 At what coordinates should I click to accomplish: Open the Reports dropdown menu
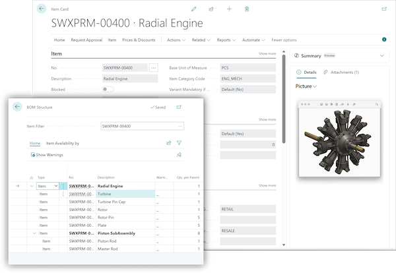pyautogui.click(x=226, y=40)
